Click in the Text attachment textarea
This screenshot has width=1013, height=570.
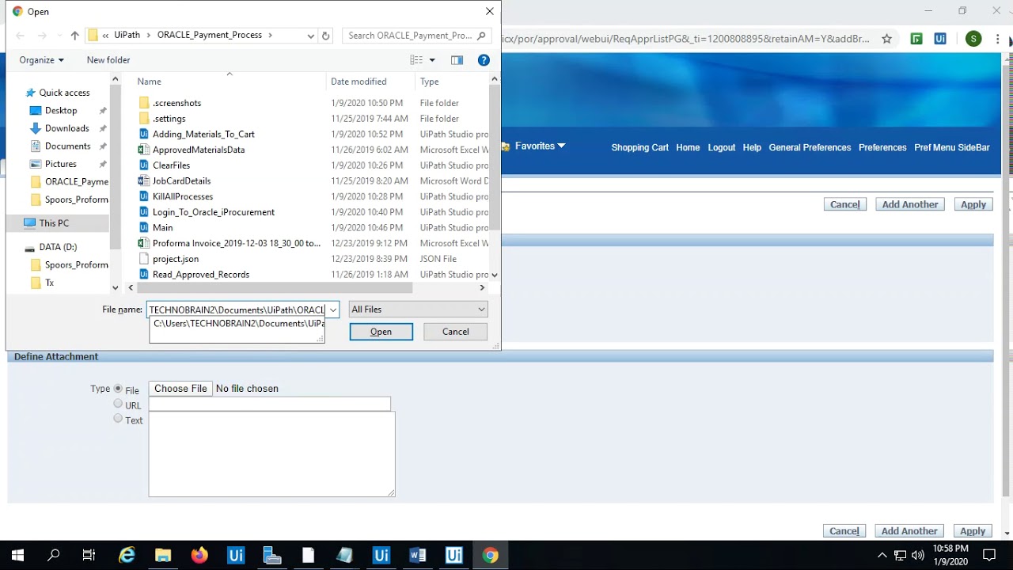point(271,454)
